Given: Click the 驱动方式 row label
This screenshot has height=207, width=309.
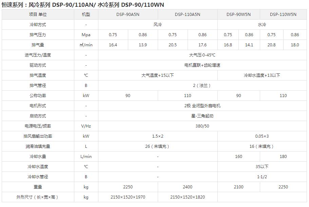Looking at the screenshot, I should (x=38, y=65).
